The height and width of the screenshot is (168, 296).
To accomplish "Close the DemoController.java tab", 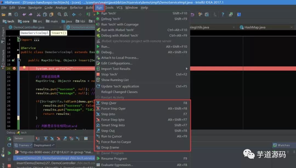I will point(60,27).
